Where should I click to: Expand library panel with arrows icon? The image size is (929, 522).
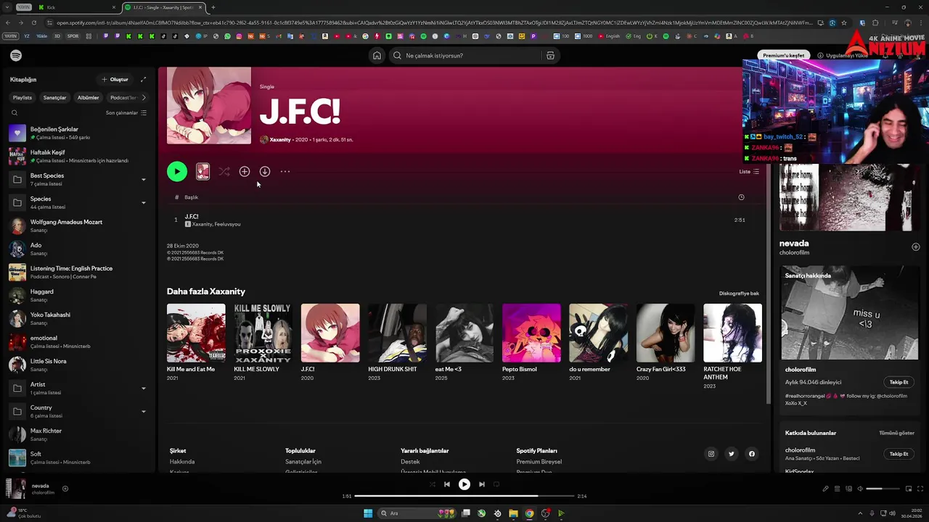click(x=143, y=79)
